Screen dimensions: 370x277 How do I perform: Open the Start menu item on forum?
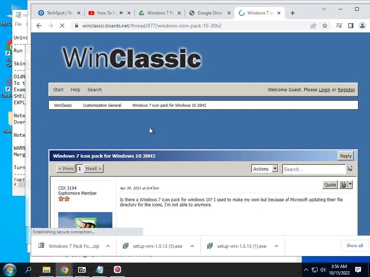point(58,89)
